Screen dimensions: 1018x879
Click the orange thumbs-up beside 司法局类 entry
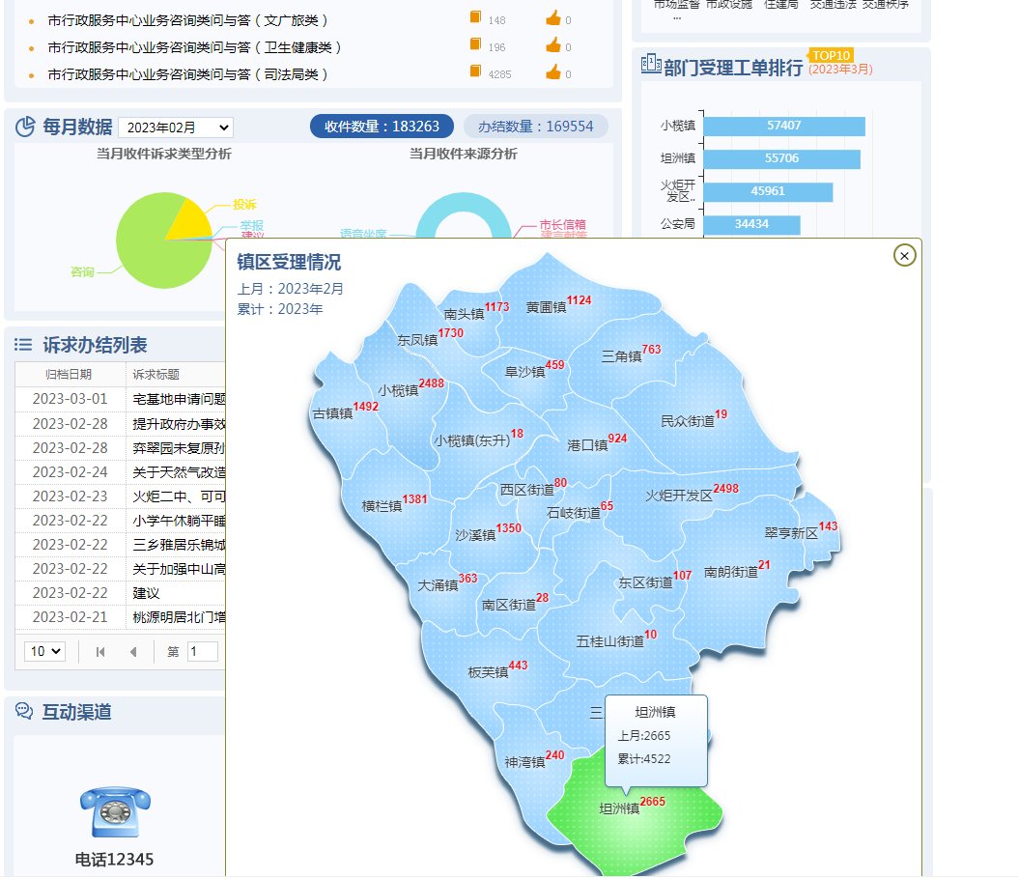click(x=554, y=72)
